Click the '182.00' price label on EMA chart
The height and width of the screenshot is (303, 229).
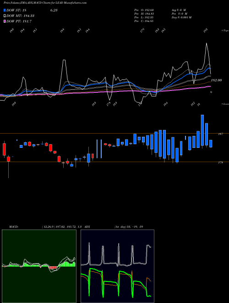coord(217,80)
